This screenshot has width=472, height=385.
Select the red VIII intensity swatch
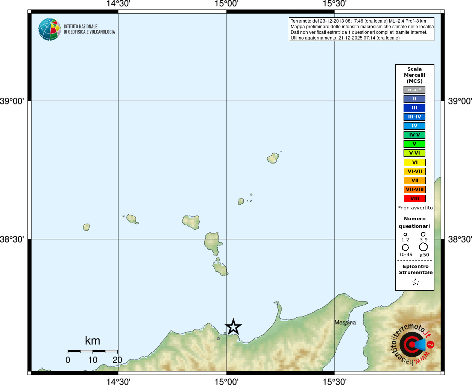[415, 199]
